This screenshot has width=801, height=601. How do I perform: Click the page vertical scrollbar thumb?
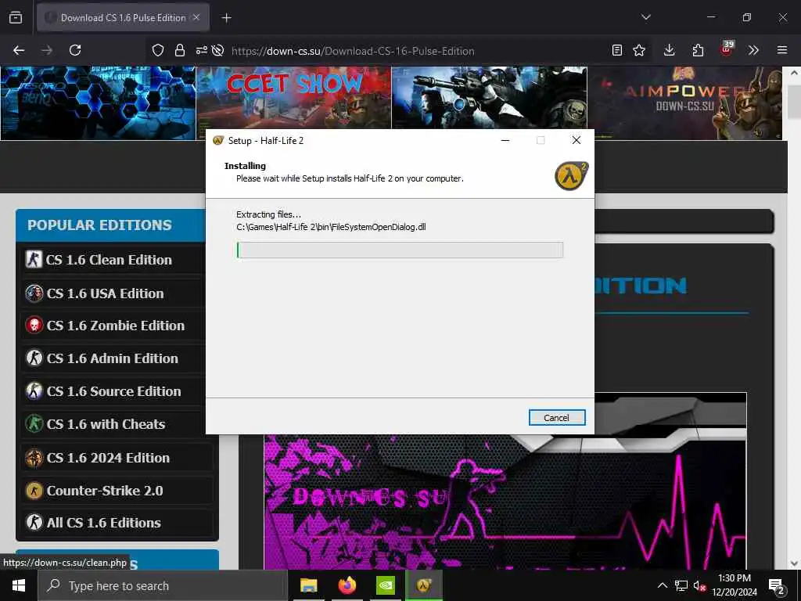point(795,103)
